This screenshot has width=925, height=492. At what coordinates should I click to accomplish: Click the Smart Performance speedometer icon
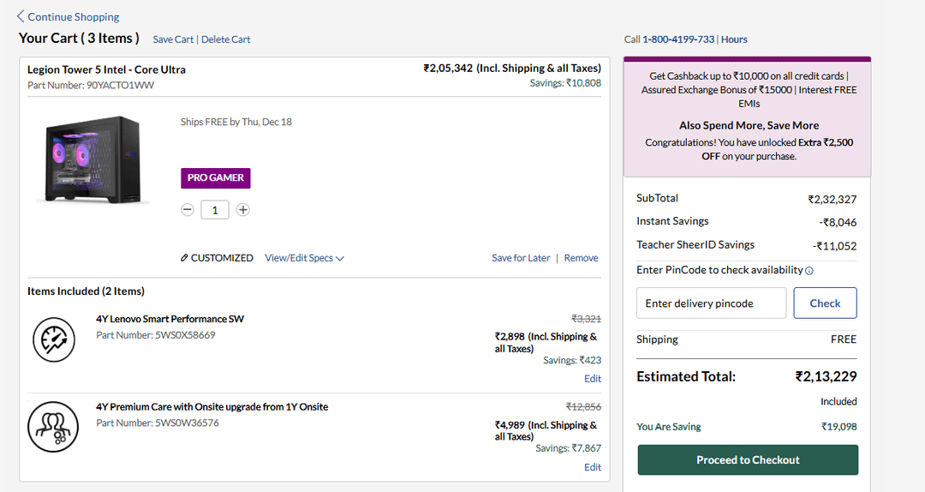(x=54, y=339)
